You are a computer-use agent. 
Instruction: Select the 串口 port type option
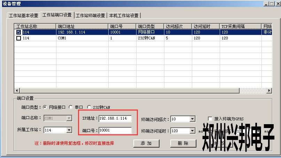pyautogui.click(x=71, y=107)
